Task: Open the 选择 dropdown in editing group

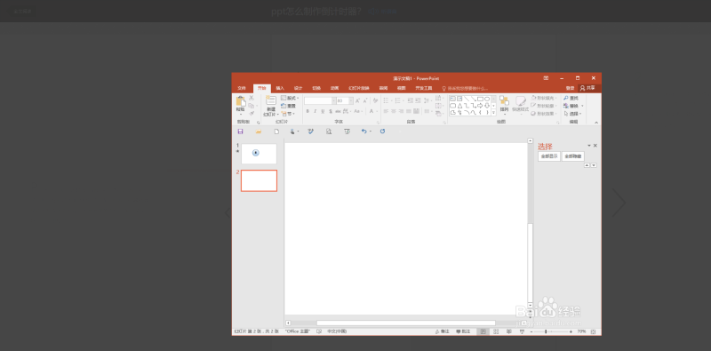Action: [572, 114]
